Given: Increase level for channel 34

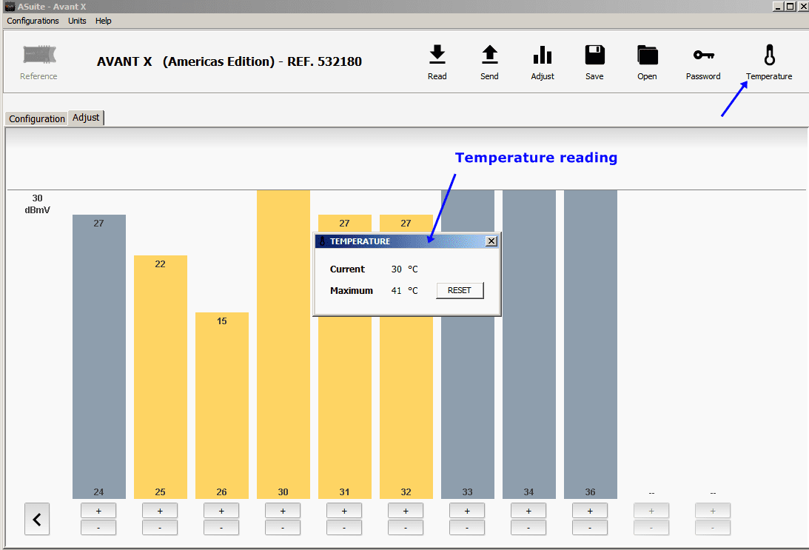Looking at the screenshot, I should point(528,511).
